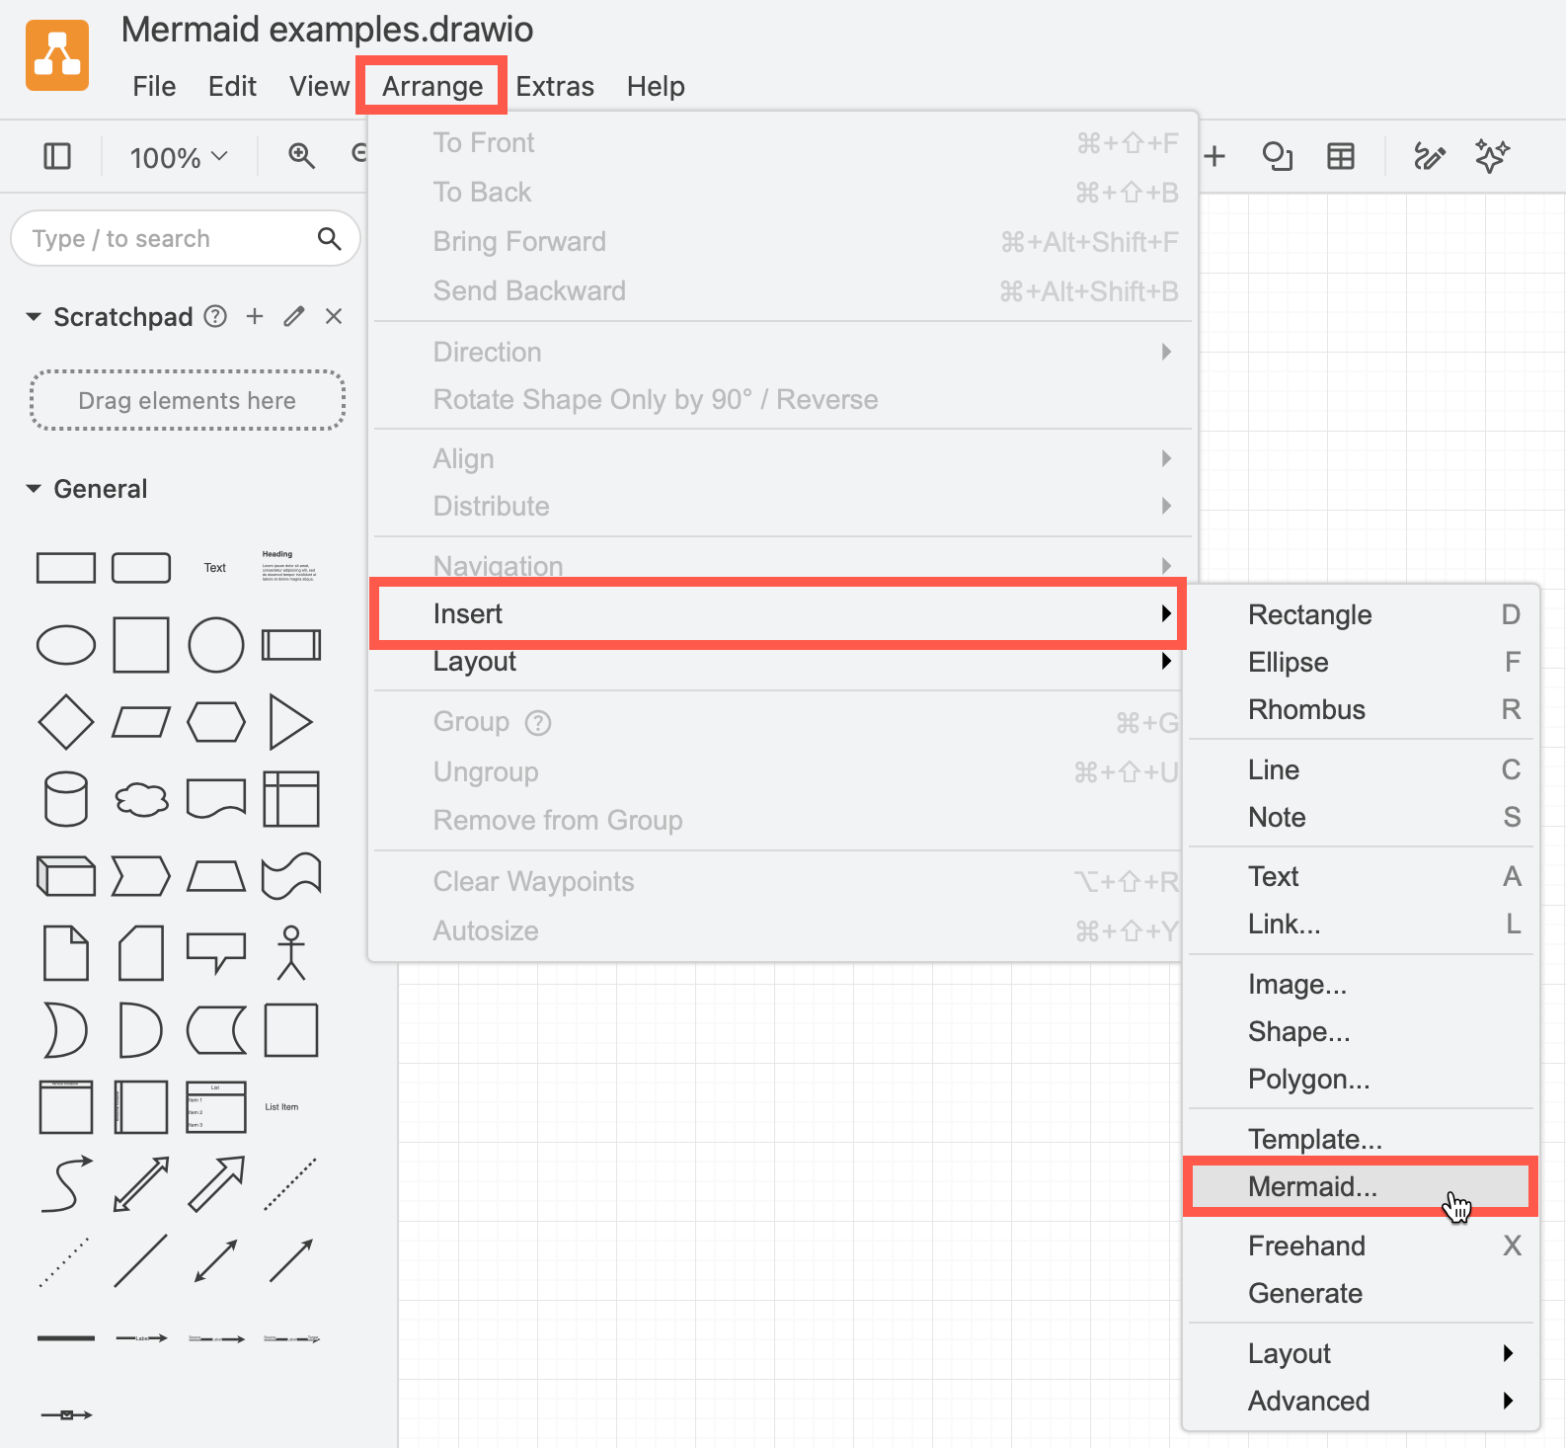Collapse the Scratchpad section
The width and height of the screenshot is (1566, 1448).
click(x=34, y=317)
